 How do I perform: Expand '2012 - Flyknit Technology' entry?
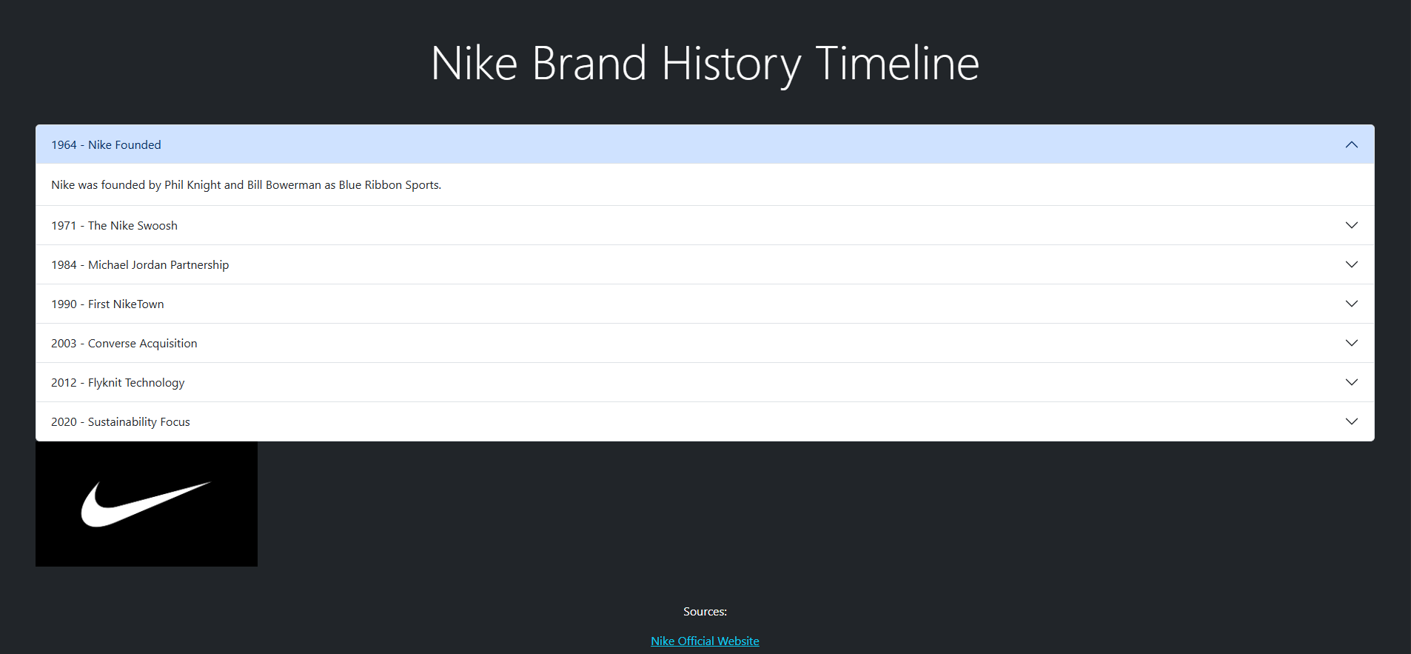[118, 382]
